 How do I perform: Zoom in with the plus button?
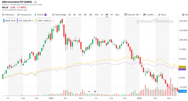click(95, 92)
